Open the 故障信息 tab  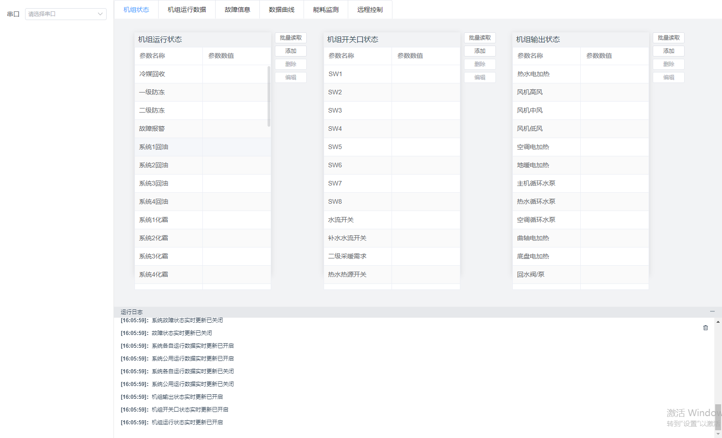click(x=237, y=10)
